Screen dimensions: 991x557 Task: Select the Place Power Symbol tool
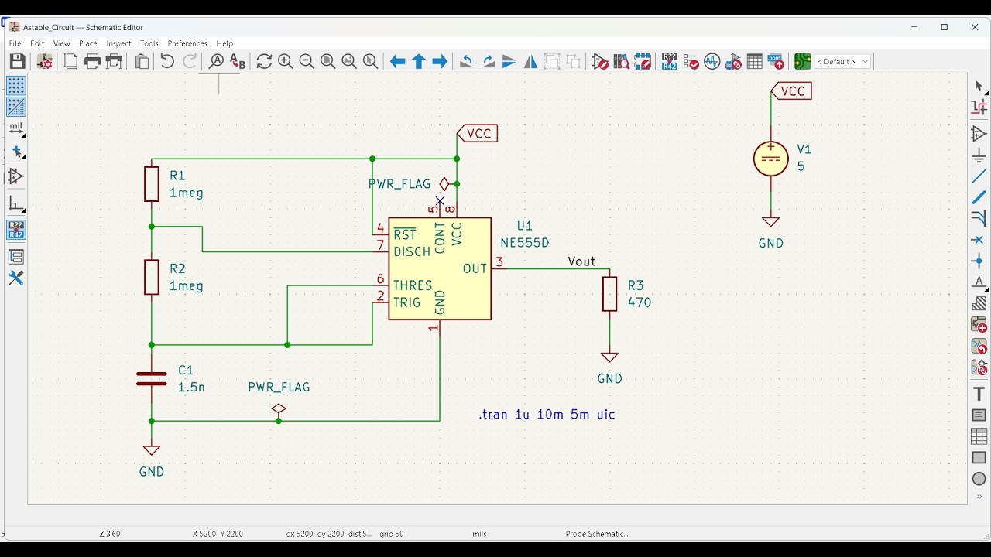(979, 156)
